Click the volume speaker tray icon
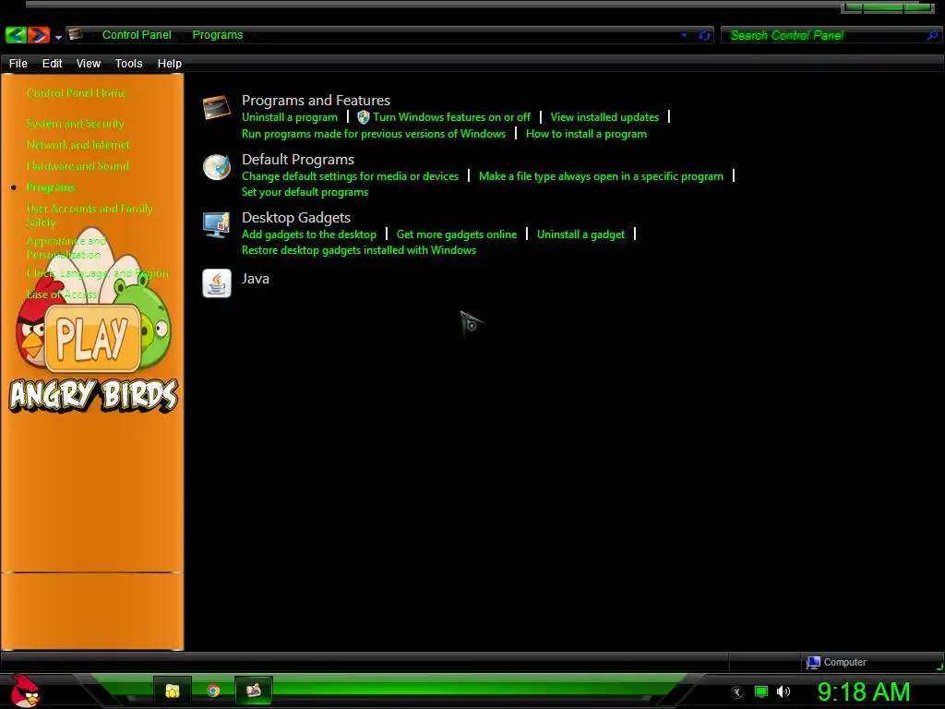Image resolution: width=945 pixels, height=709 pixels. [x=784, y=691]
